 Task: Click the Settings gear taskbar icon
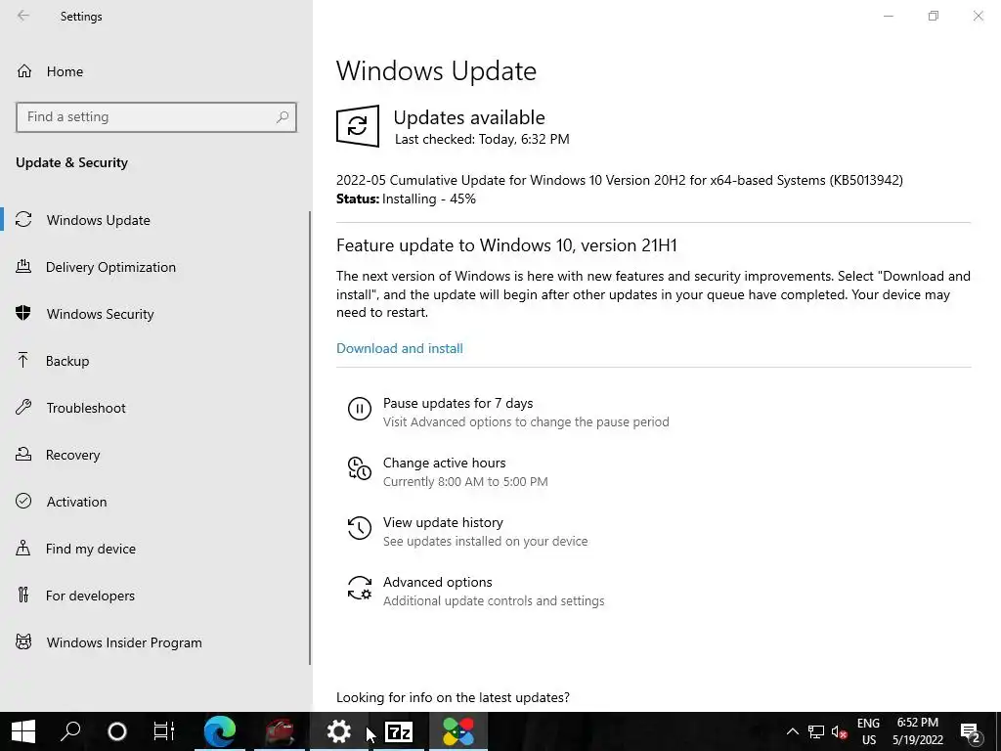coord(339,731)
